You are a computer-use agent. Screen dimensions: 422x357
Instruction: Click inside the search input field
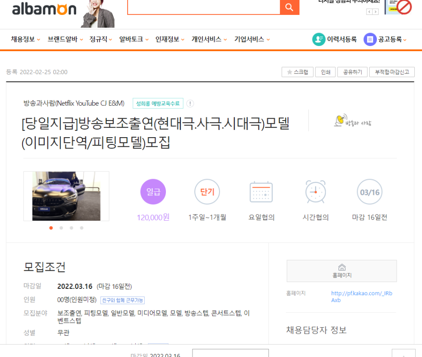204,7
